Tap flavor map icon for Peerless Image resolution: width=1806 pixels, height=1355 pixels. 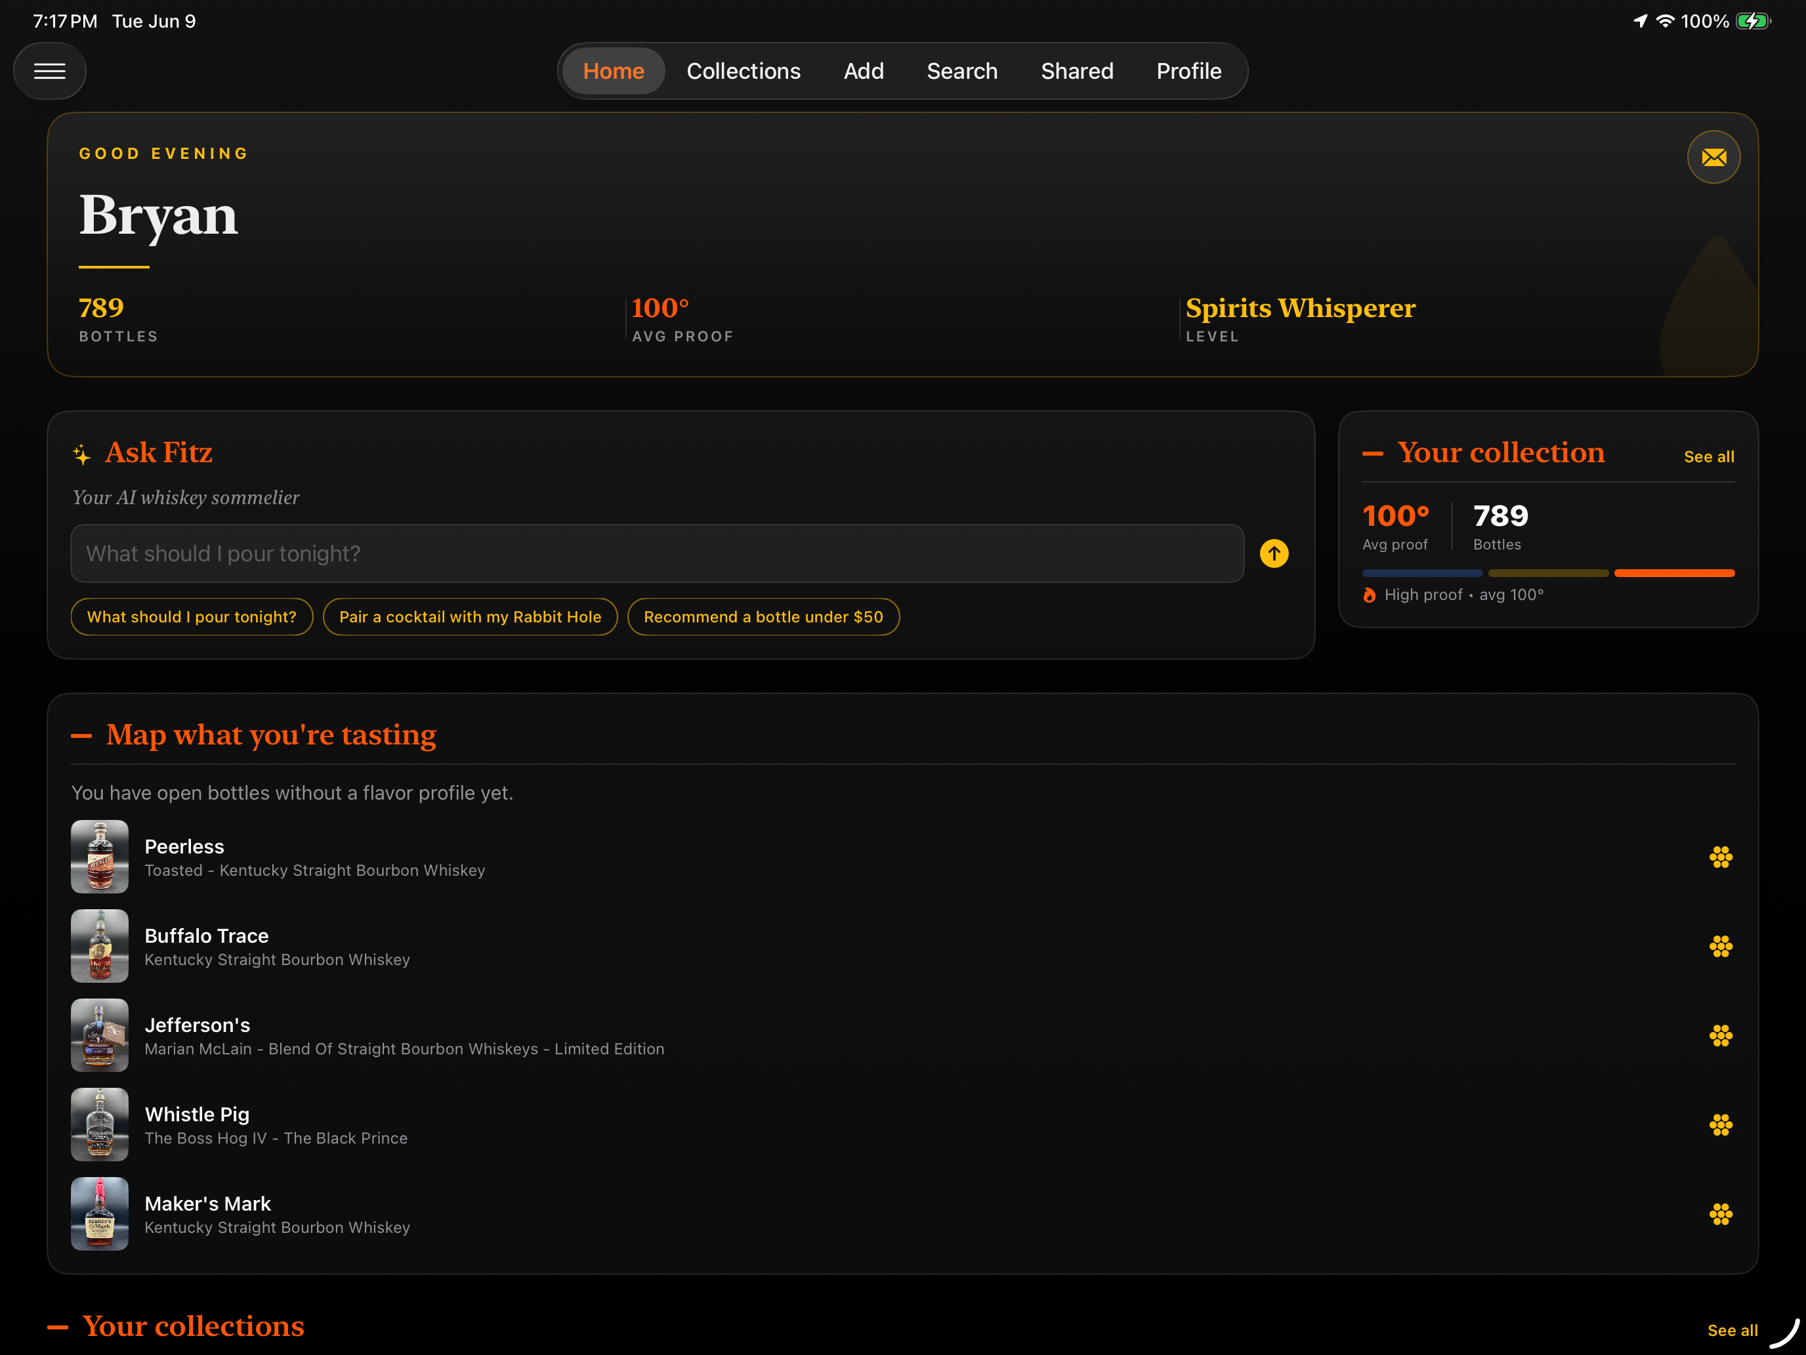click(x=1720, y=857)
